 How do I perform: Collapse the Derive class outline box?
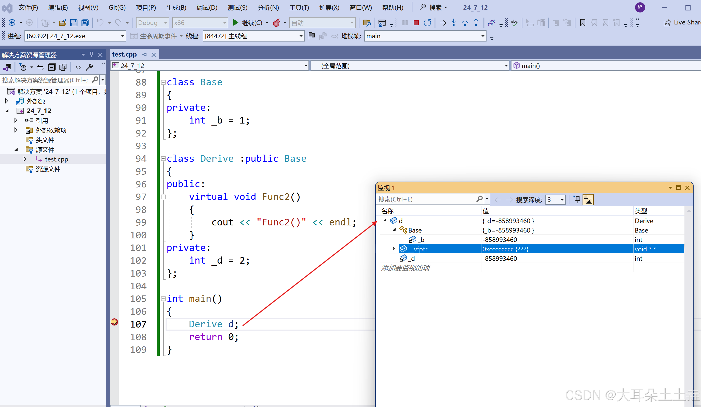pyautogui.click(x=163, y=159)
